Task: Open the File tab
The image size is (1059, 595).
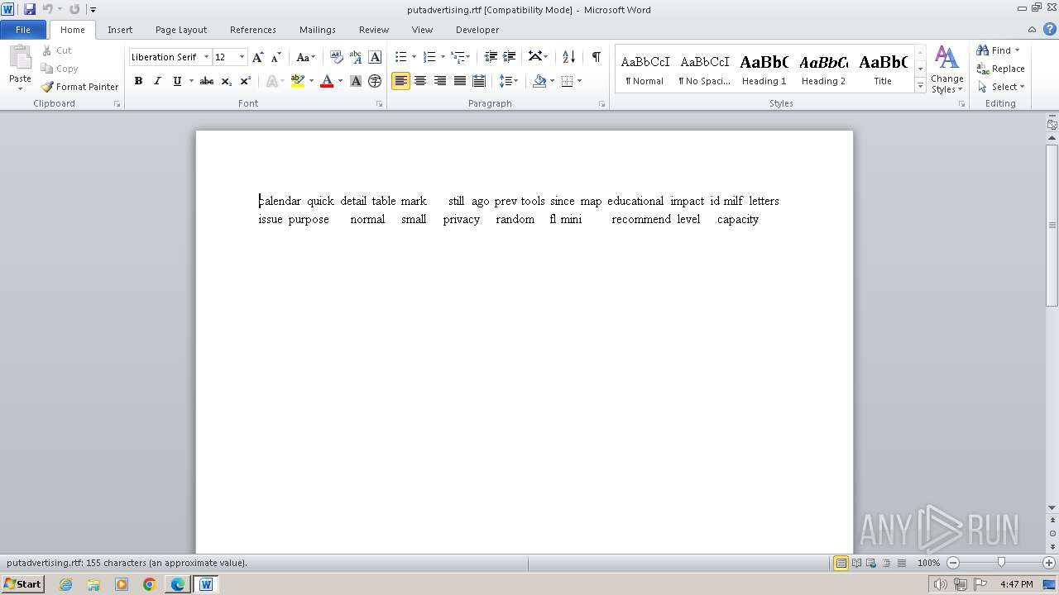Action: [23, 30]
